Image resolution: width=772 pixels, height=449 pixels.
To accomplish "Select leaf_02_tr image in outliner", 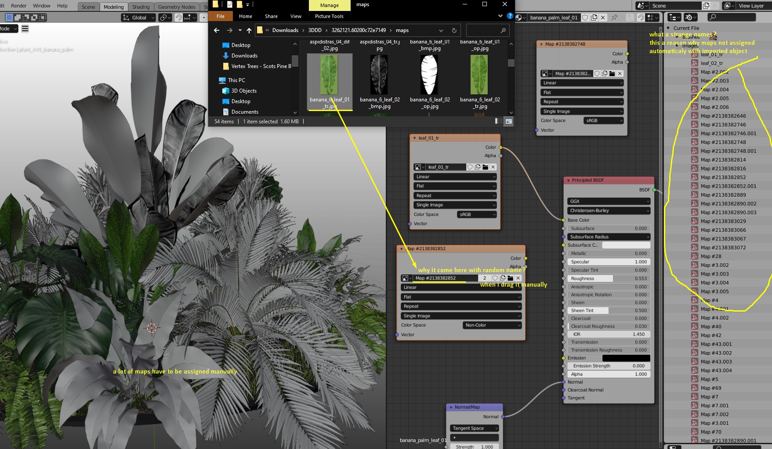I will [711, 63].
